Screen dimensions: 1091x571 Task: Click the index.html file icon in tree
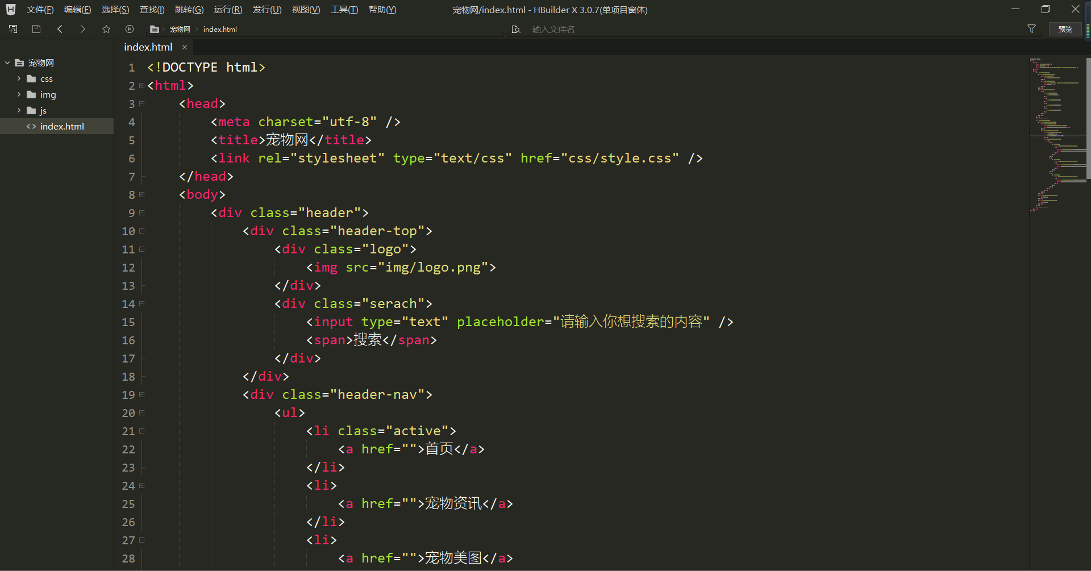(31, 126)
